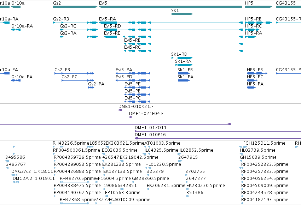
Task: Select the Evi5-RC transcript label
Action: click(132, 47)
